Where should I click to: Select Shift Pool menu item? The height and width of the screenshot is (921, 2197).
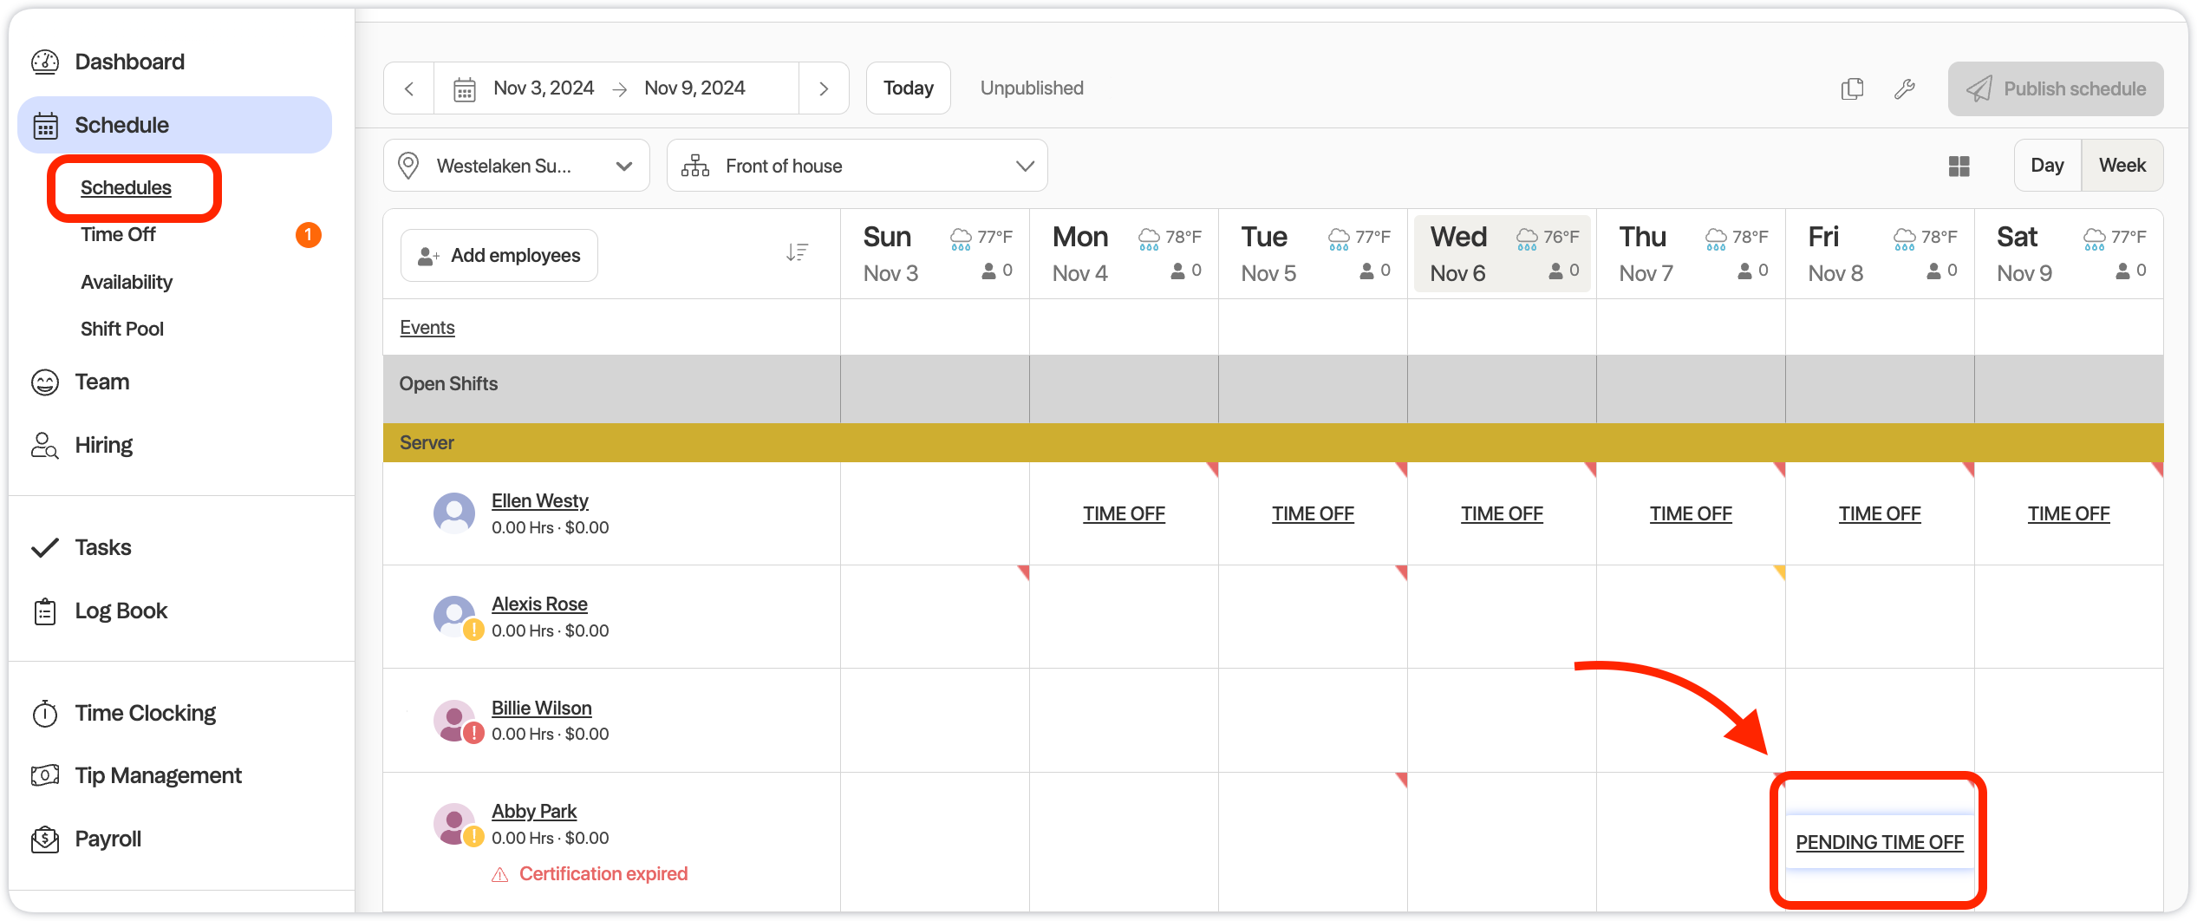(122, 329)
